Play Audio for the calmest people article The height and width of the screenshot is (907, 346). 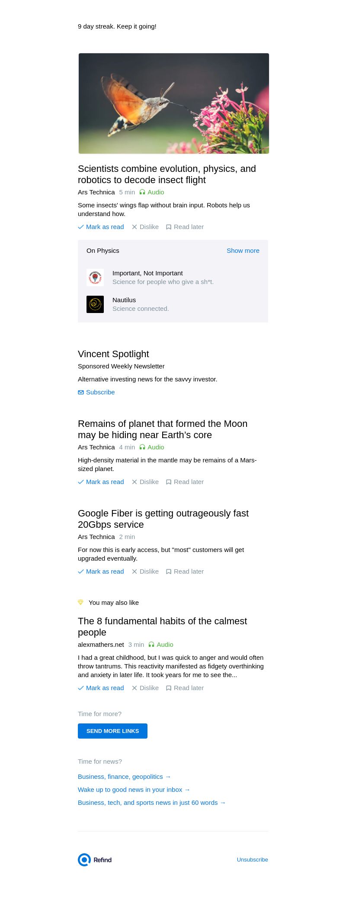tap(161, 645)
